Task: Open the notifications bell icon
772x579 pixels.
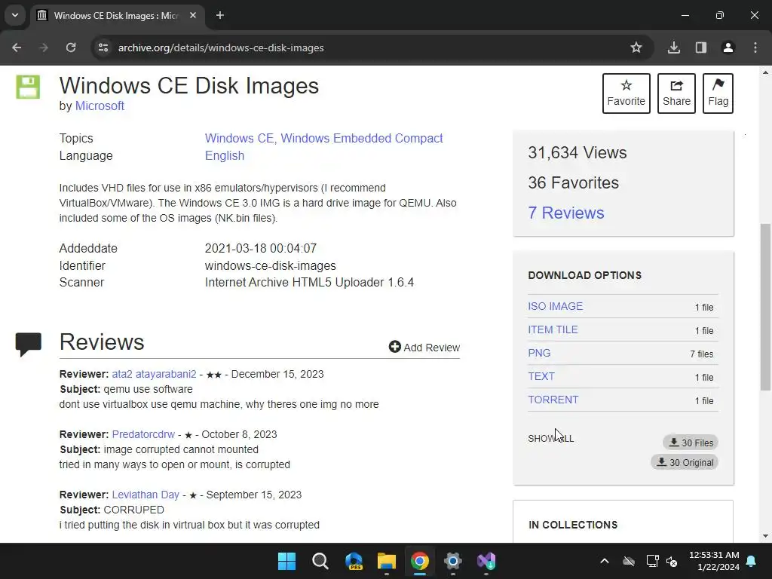Action: click(x=752, y=561)
